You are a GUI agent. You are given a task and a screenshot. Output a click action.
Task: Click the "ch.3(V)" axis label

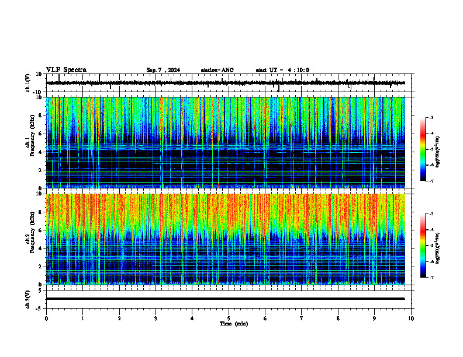coord(28,300)
